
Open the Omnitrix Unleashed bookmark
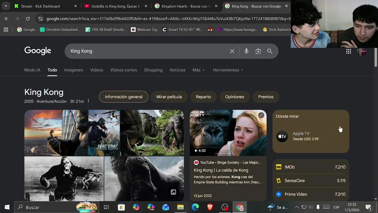[x=60, y=30]
